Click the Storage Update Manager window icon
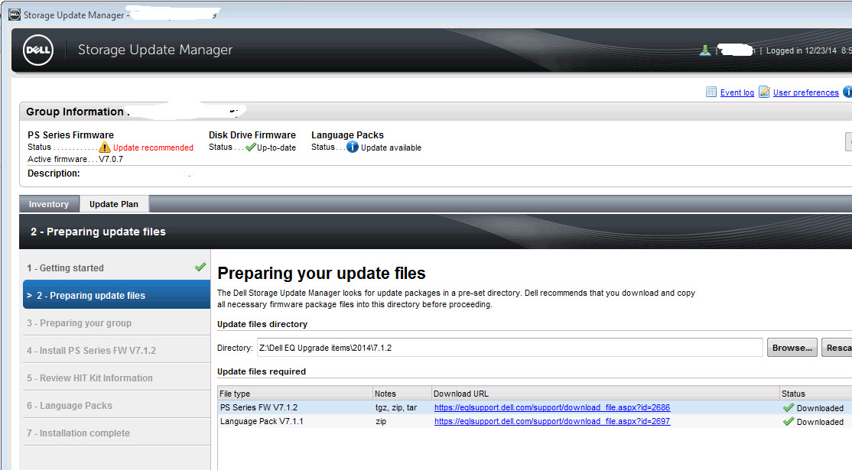The image size is (852, 470). coord(15,15)
